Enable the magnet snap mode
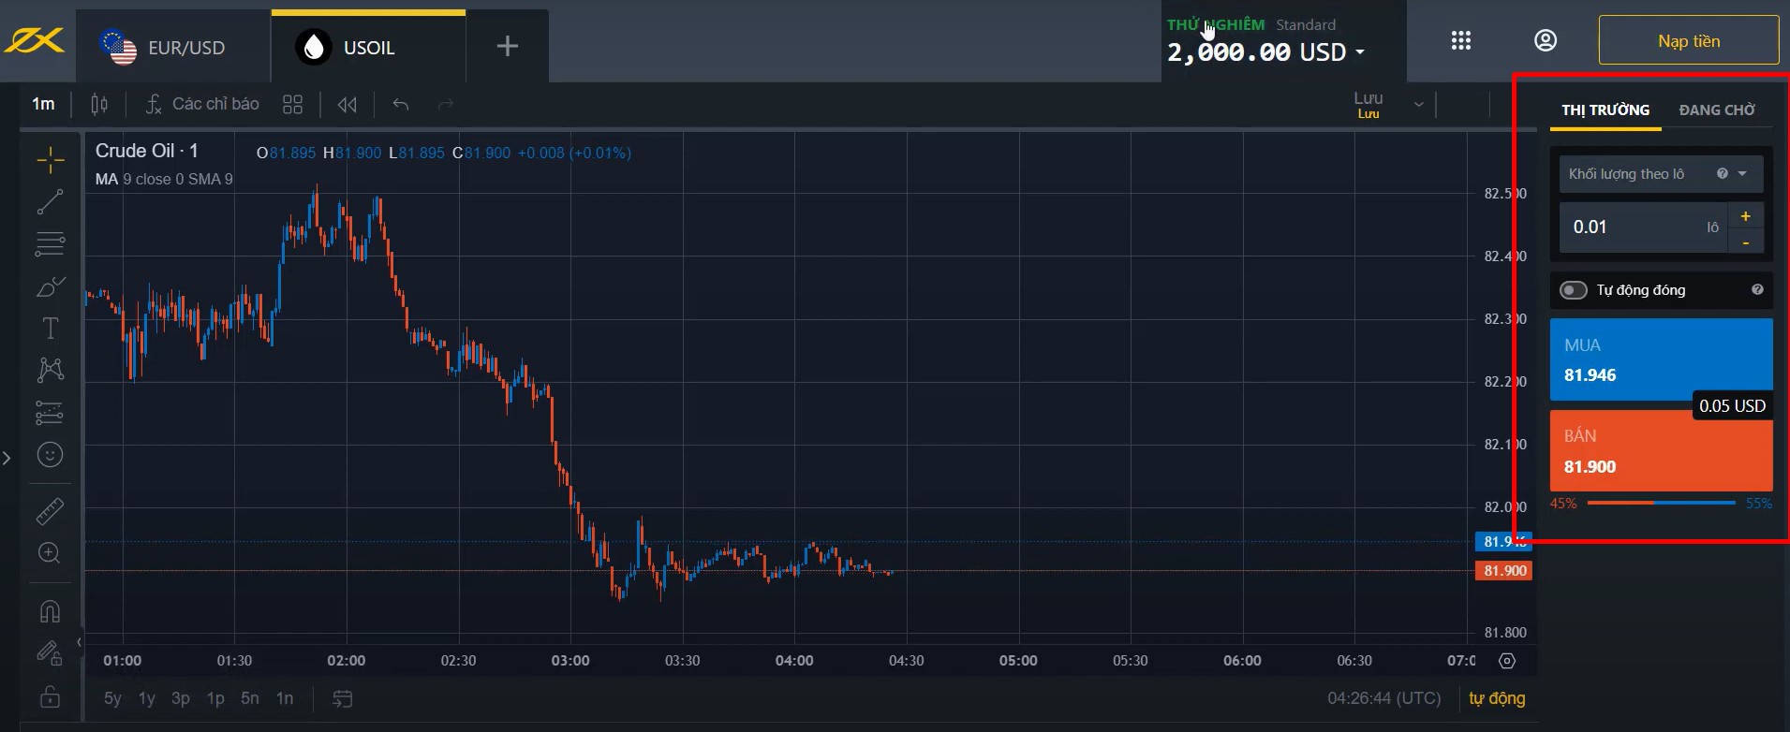This screenshot has width=1790, height=732. tap(50, 611)
